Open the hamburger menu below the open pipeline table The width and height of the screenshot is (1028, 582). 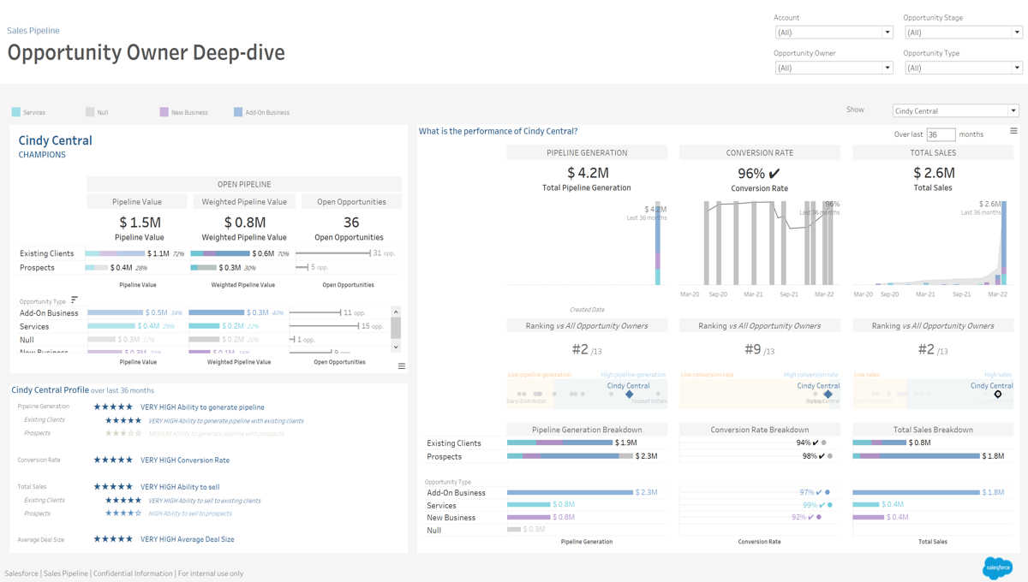401,366
